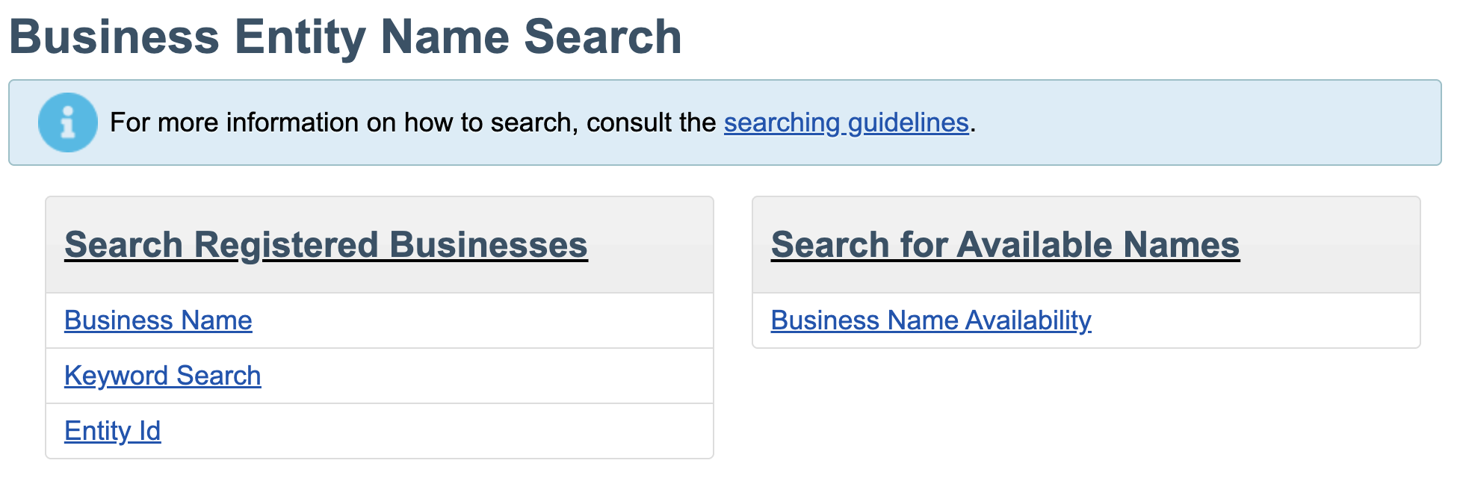Click the 'For more information' banner text

(299, 122)
